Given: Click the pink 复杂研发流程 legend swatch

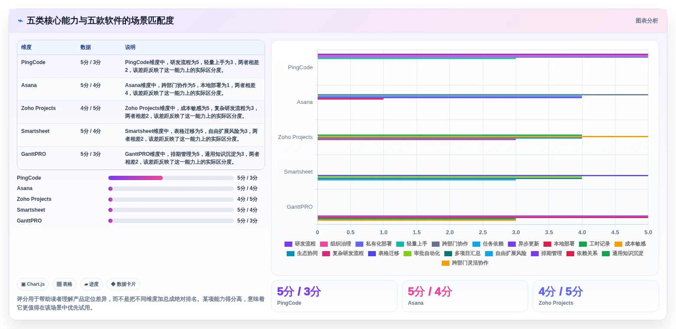Looking at the screenshot, I should tap(326, 253).
